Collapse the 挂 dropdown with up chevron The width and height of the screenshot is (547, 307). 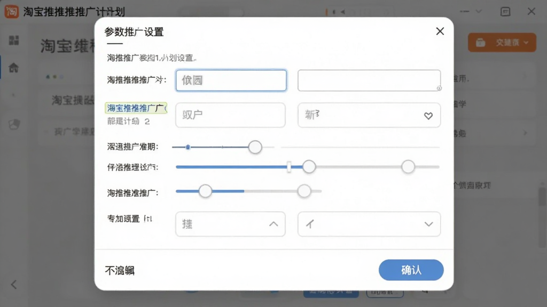(231, 224)
